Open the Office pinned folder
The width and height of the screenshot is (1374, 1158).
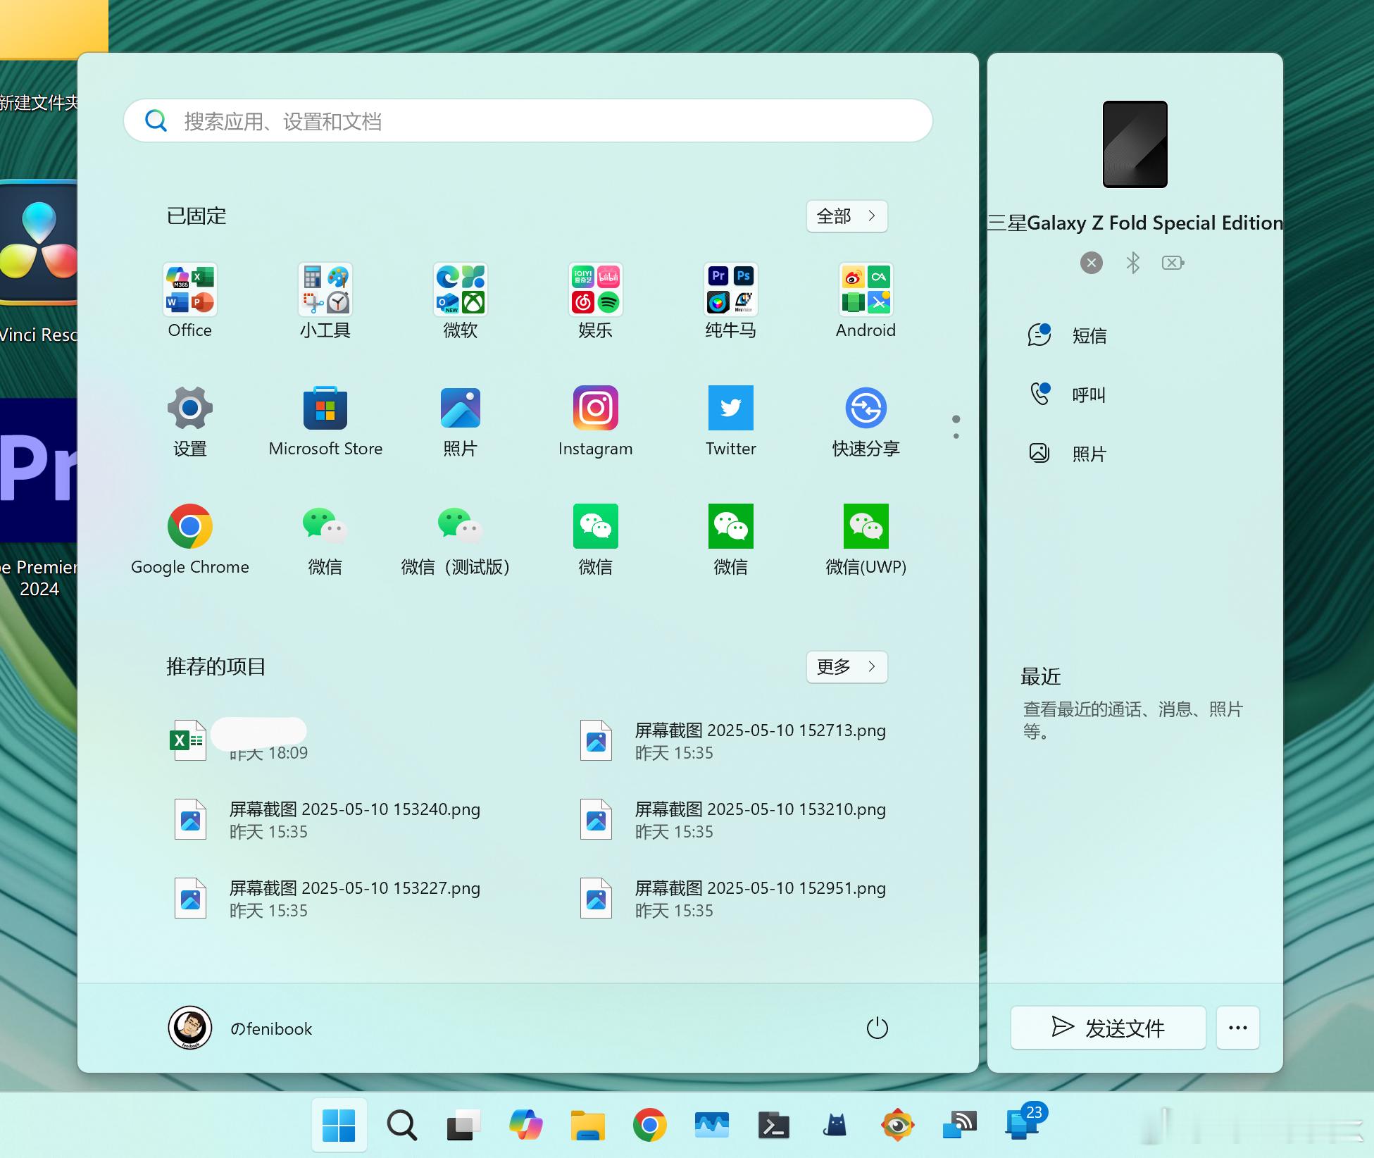189,301
